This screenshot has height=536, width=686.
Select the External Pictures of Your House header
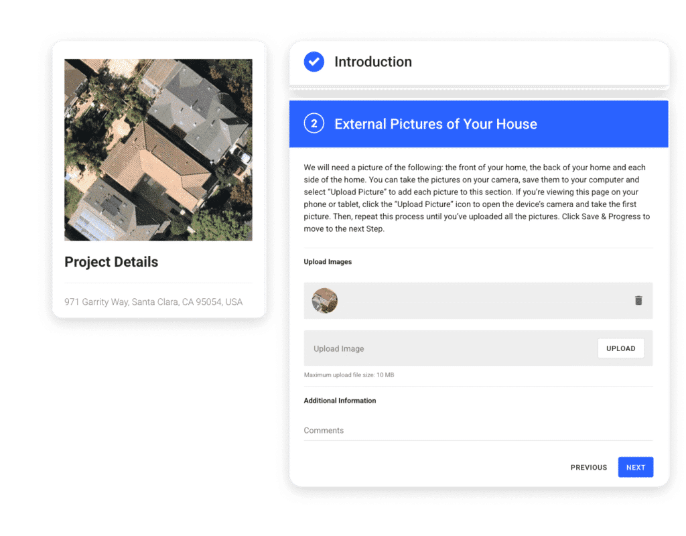[478, 124]
